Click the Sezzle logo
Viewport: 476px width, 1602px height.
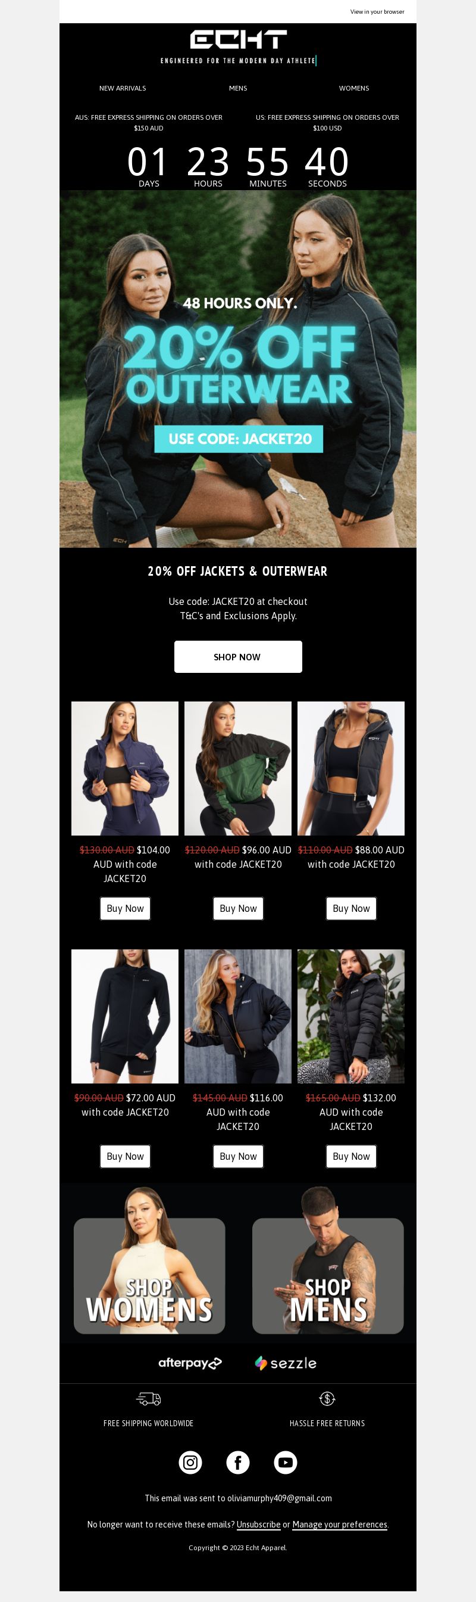(x=286, y=1363)
